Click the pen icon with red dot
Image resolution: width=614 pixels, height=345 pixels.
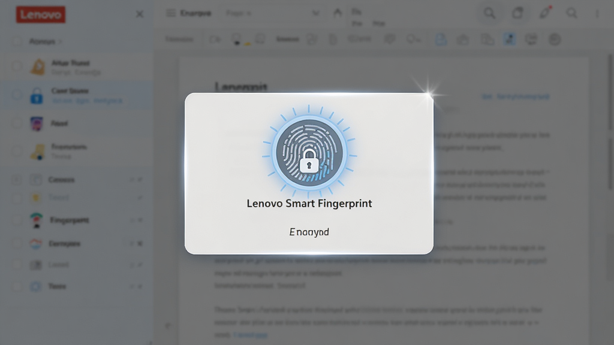545,13
